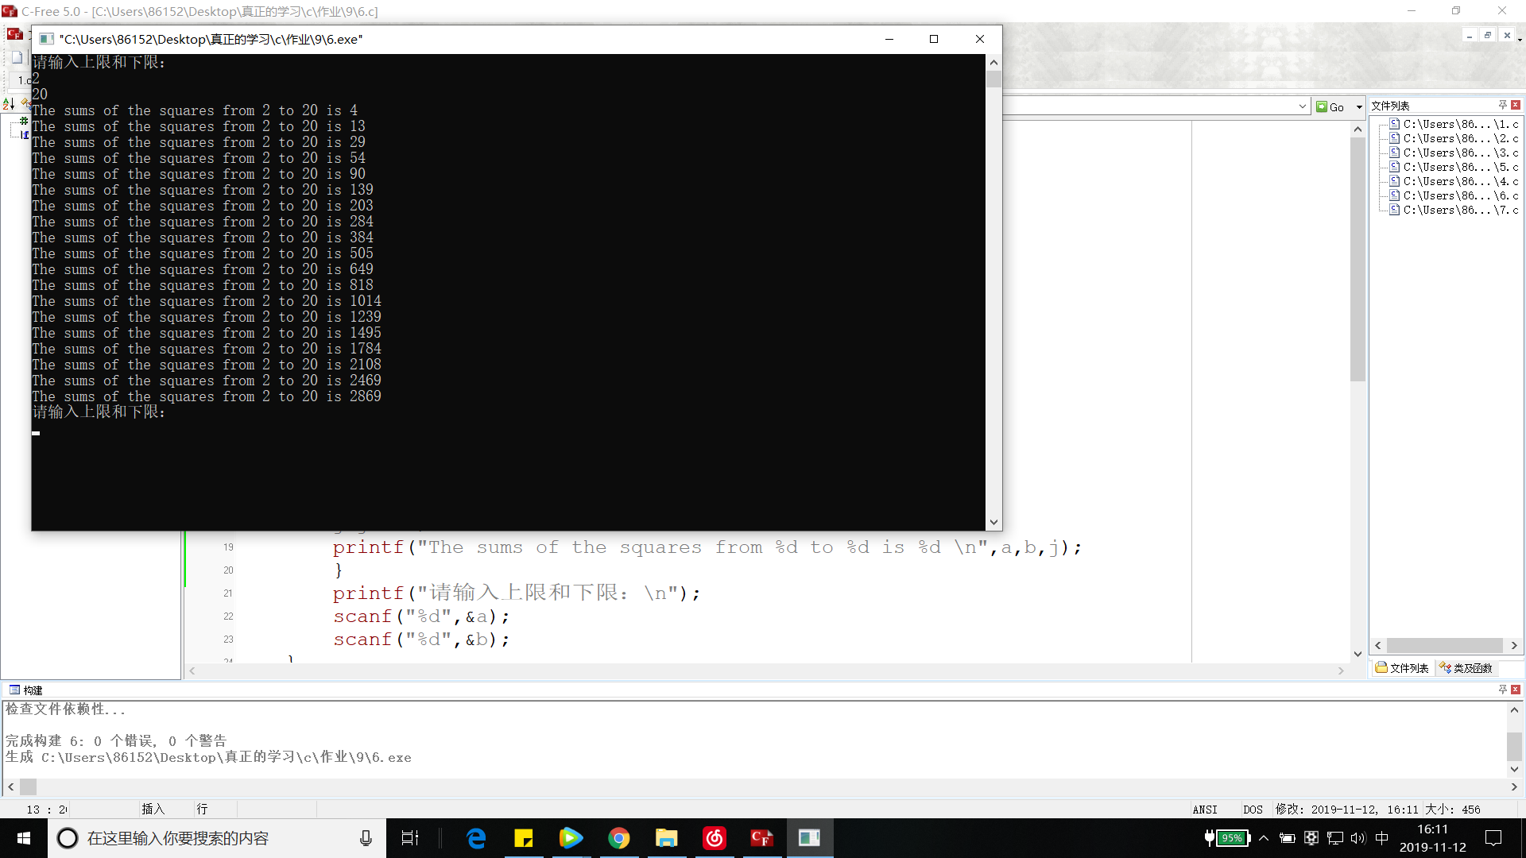The image size is (1526, 858).
Task: Switch to the 文件列表 tab
Action: pyautogui.click(x=1402, y=668)
